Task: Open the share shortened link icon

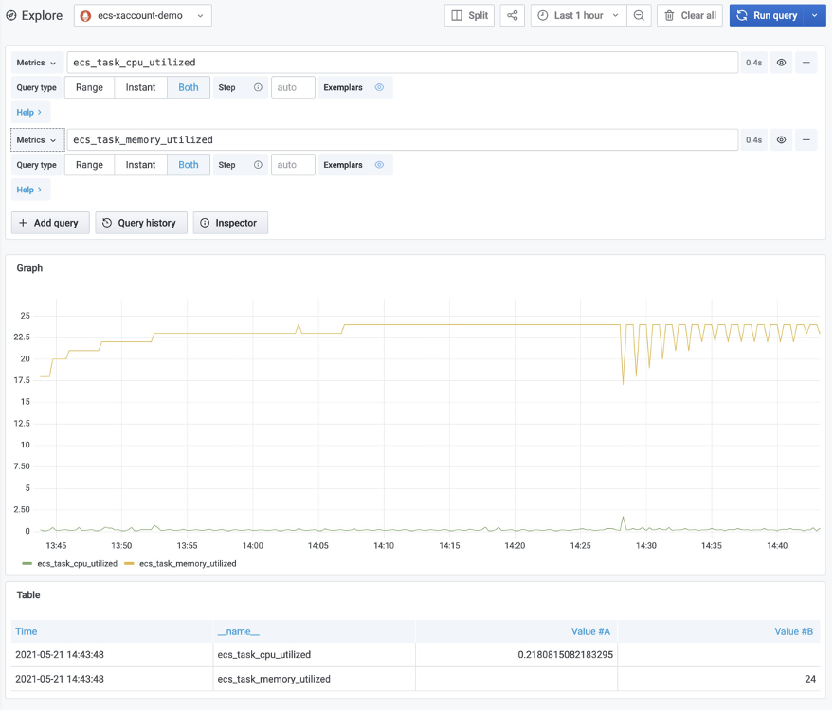Action: pyautogui.click(x=512, y=15)
